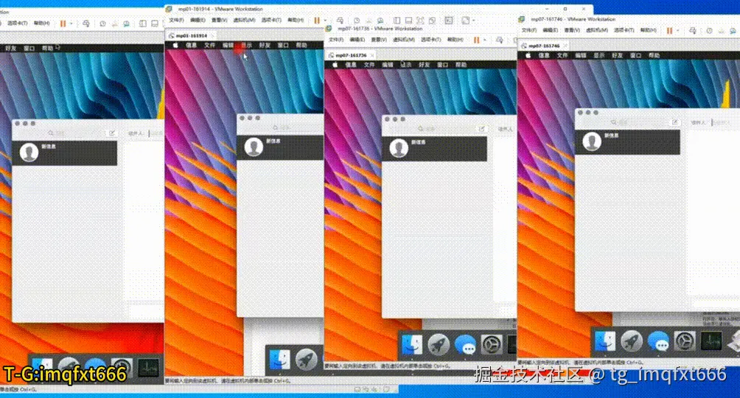Open power dropdown arrow in mp07-161736 window
740x398 pixels.
[x=485, y=40]
